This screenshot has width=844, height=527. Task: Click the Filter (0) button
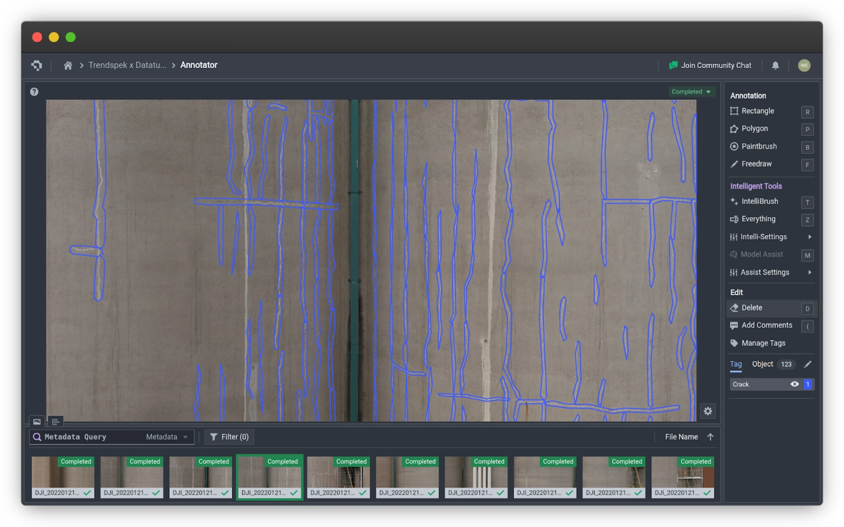(229, 437)
